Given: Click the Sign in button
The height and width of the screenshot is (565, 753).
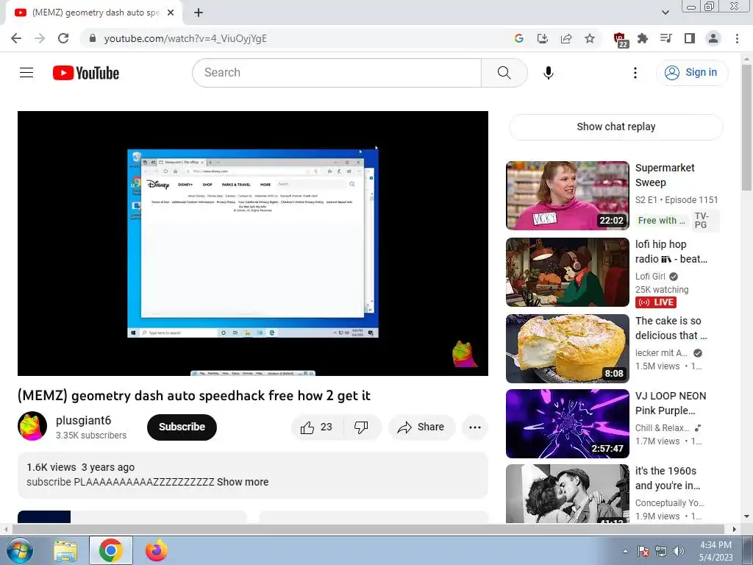Looking at the screenshot, I should pos(691,73).
